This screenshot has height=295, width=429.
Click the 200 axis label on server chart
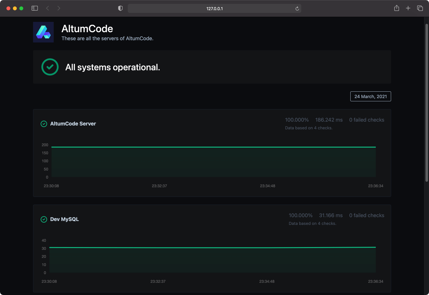pos(45,145)
